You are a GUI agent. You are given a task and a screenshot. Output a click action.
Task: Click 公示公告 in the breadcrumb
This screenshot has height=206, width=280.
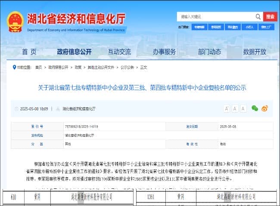[x=127, y=67]
